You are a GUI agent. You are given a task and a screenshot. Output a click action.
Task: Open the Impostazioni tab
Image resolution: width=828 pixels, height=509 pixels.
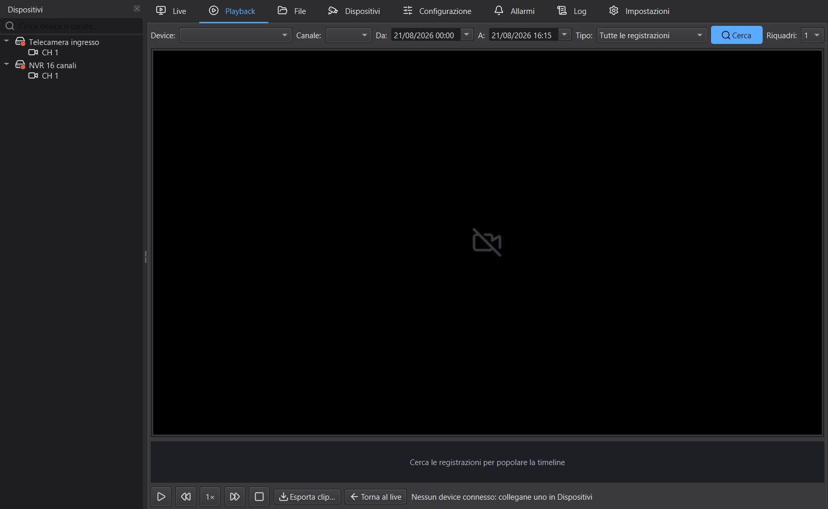pos(639,11)
